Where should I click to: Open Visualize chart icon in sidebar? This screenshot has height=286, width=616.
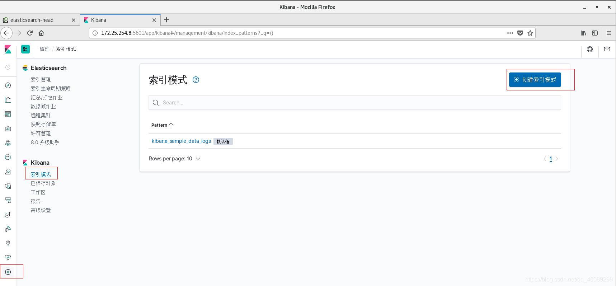pos(8,100)
